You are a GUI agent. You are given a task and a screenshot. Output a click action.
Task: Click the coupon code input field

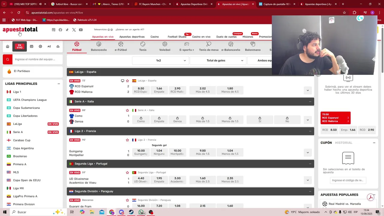(348, 180)
